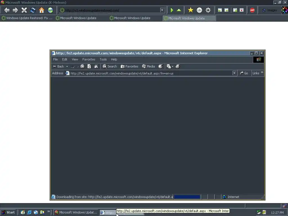Click the network tray icon
The width and height of the screenshot is (288, 216).
259,212
